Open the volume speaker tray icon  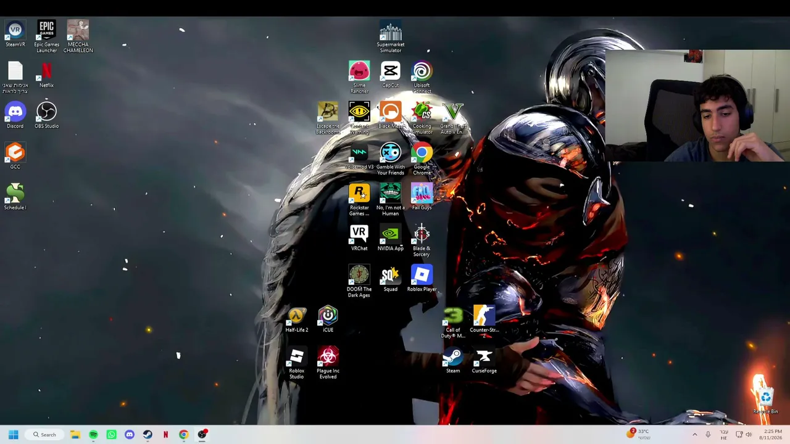click(x=749, y=435)
